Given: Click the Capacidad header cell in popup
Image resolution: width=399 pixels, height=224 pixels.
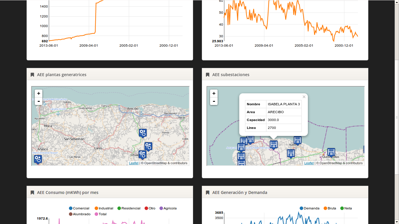Looking at the screenshot, I should (256, 120).
